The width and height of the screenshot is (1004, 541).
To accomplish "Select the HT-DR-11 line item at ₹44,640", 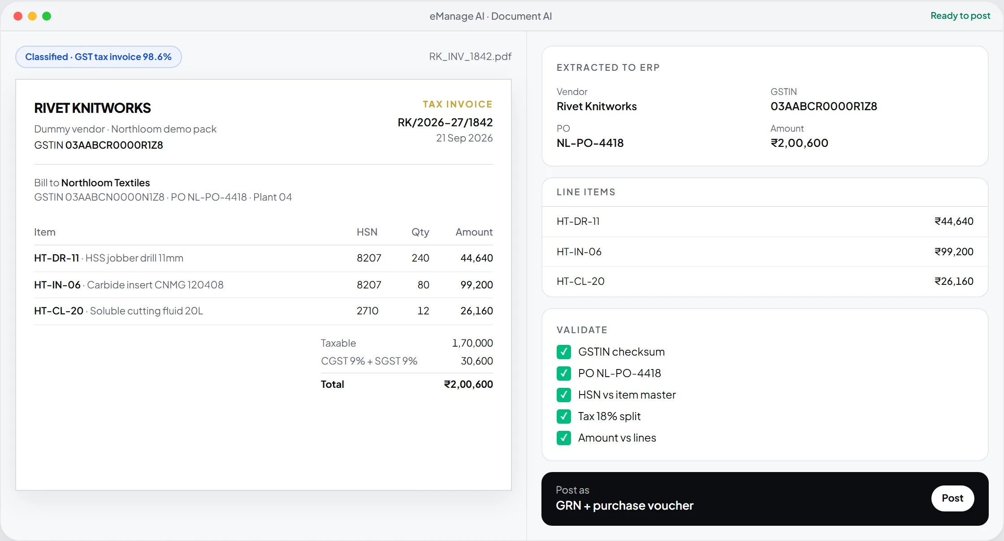I will click(765, 221).
